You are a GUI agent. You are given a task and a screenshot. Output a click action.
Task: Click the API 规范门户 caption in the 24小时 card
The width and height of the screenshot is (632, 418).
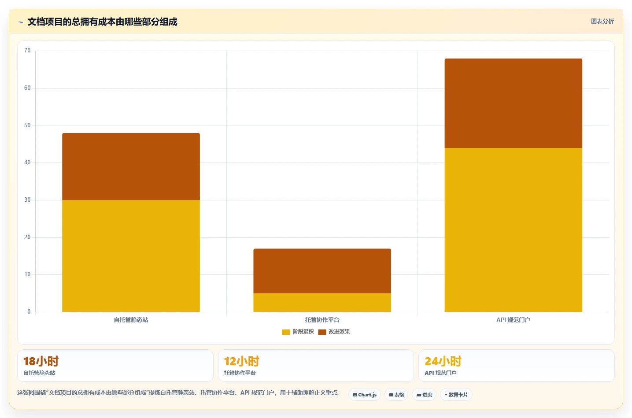click(x=440, y=373)
